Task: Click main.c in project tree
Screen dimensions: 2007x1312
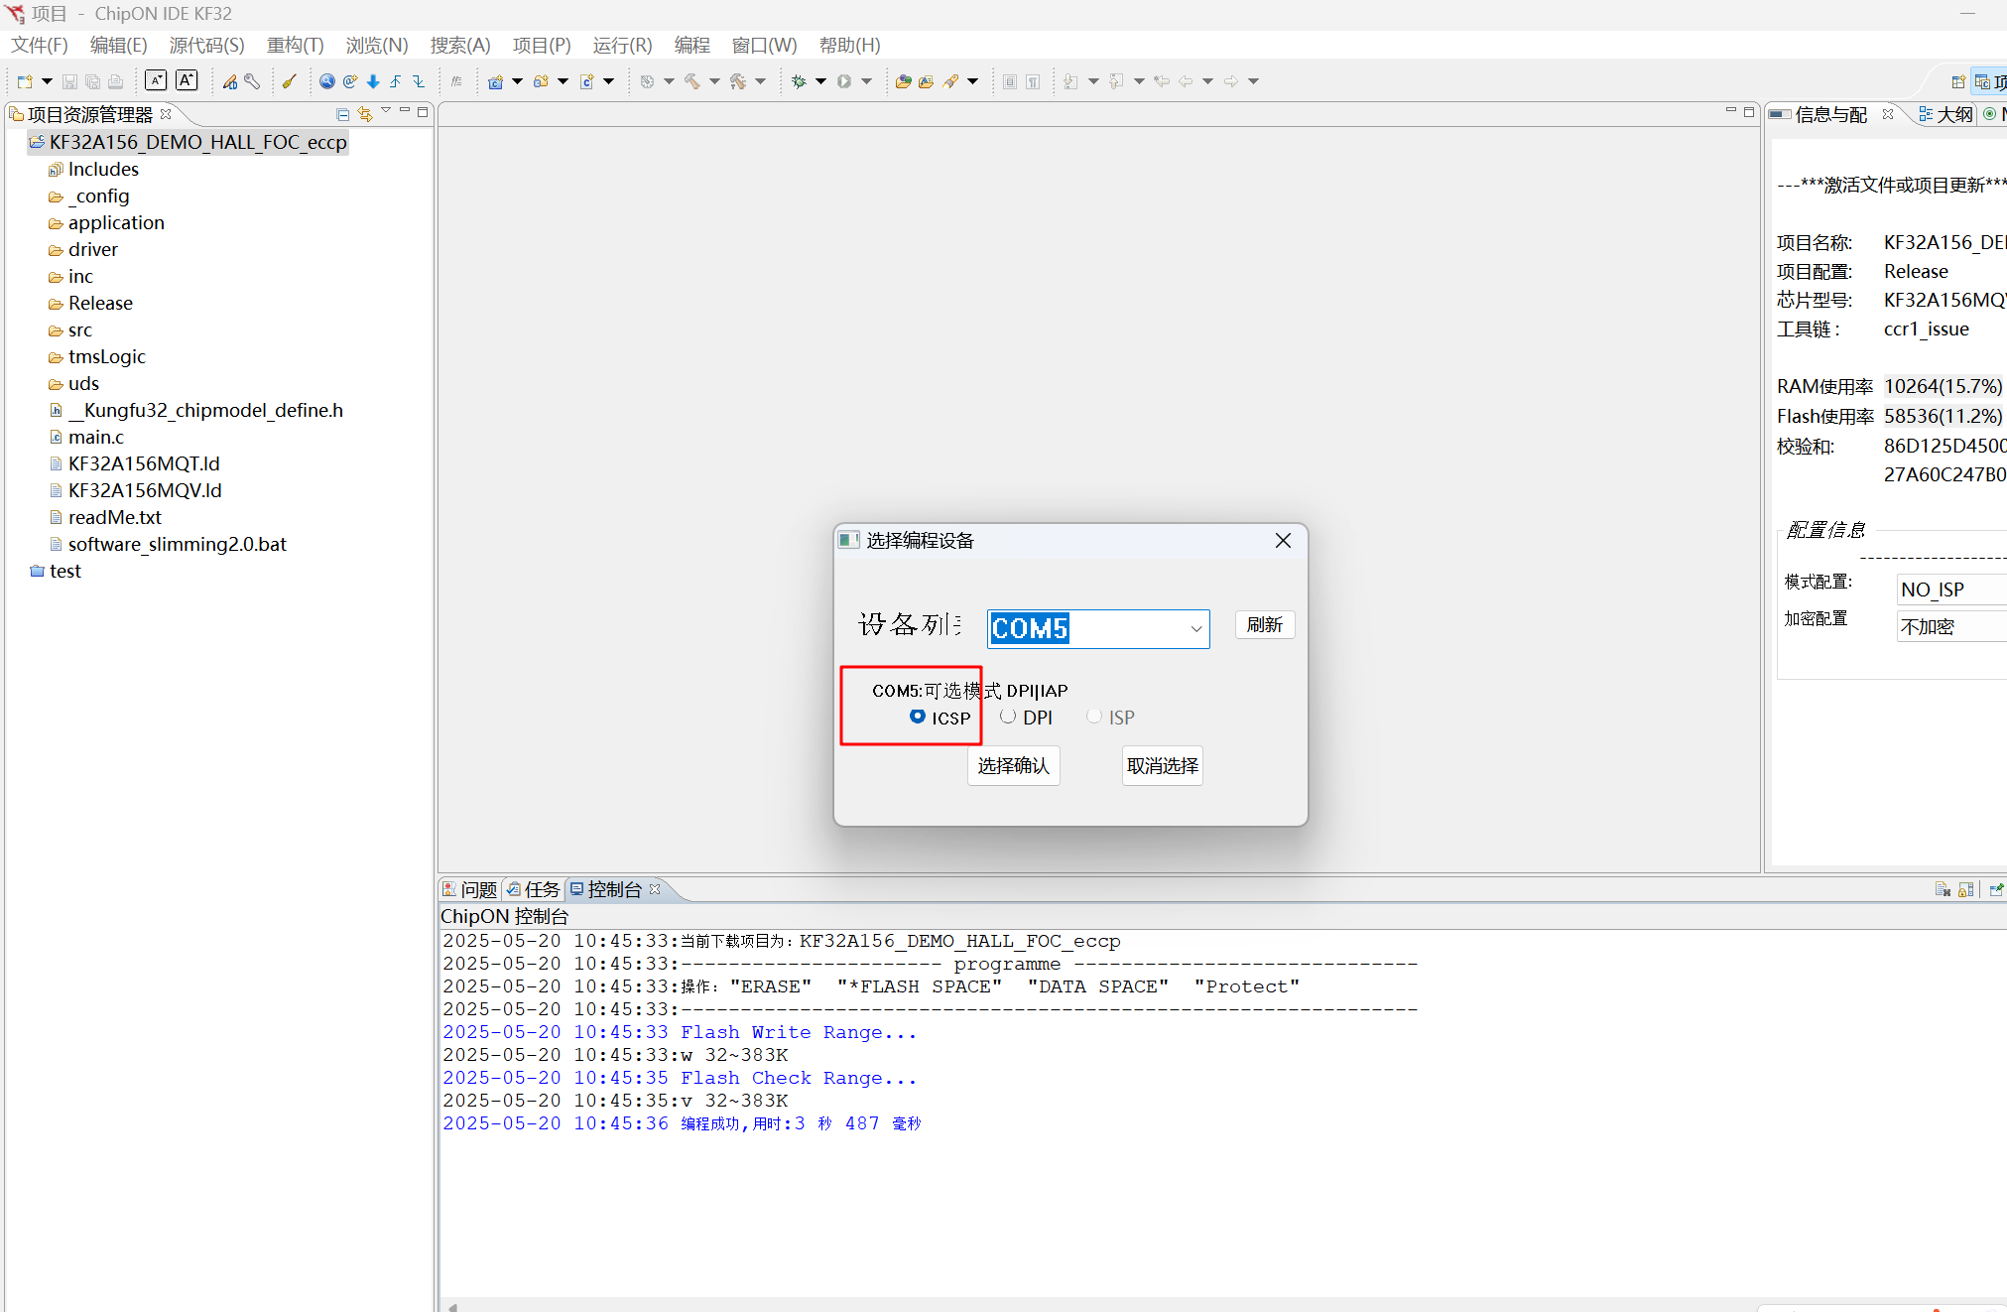Action: tap(96, 437)
